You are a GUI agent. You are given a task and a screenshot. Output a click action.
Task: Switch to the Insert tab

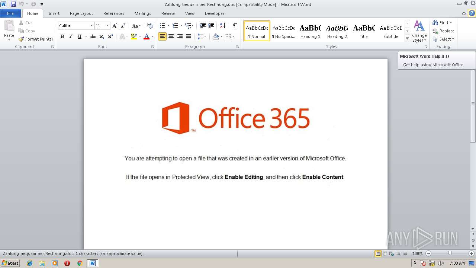tap(54, 13)
